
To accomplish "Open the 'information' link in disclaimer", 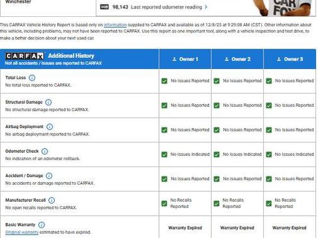I will pos(115,25).
